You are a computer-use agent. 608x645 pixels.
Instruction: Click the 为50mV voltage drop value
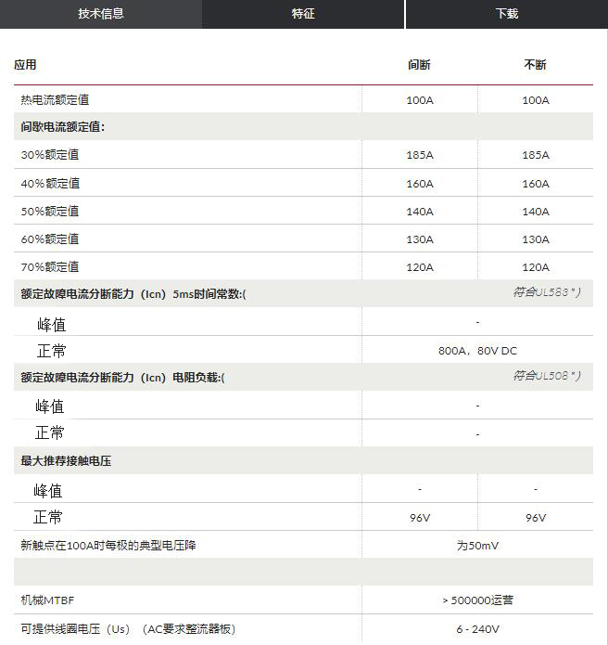tap(477, 546)
